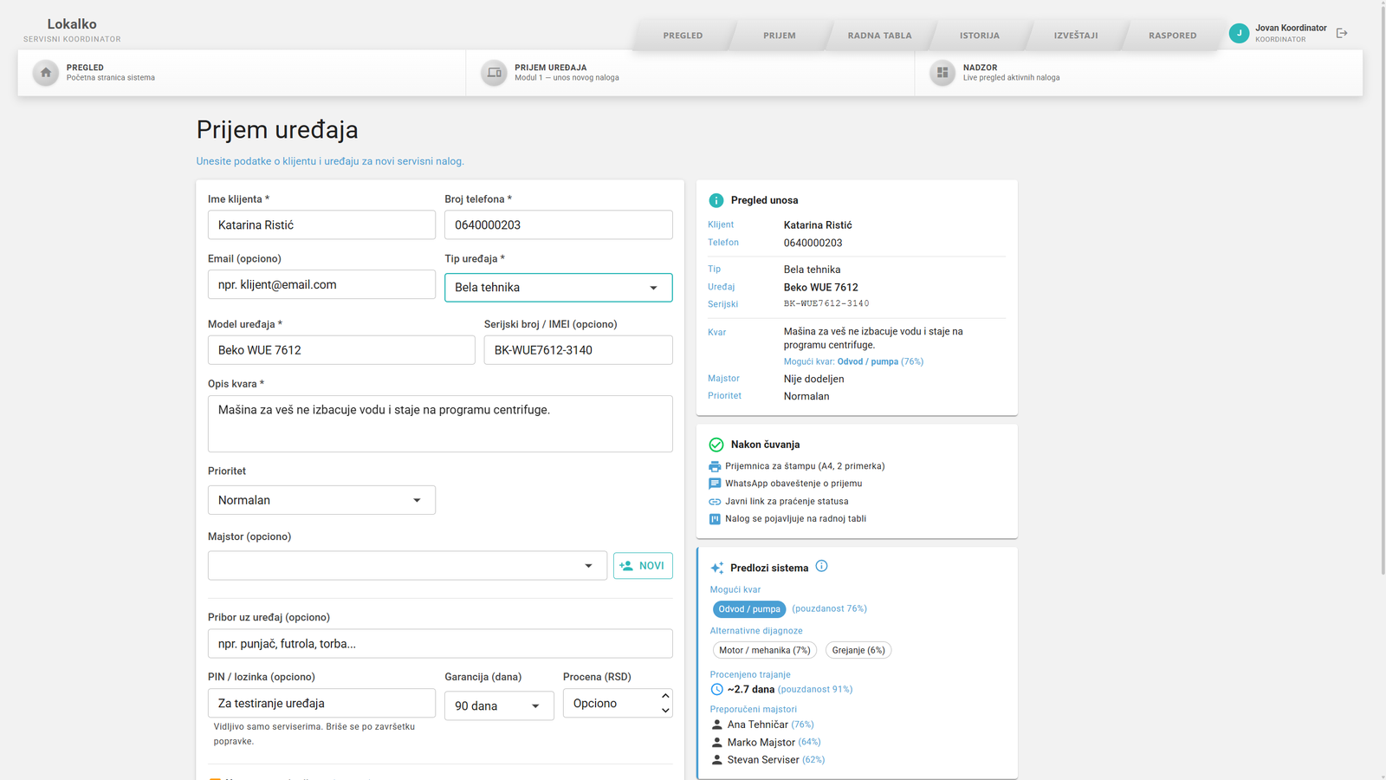Click the home icon in Pregled card
The width and height of the screenshot is (1386, 780).
point(46,73)
